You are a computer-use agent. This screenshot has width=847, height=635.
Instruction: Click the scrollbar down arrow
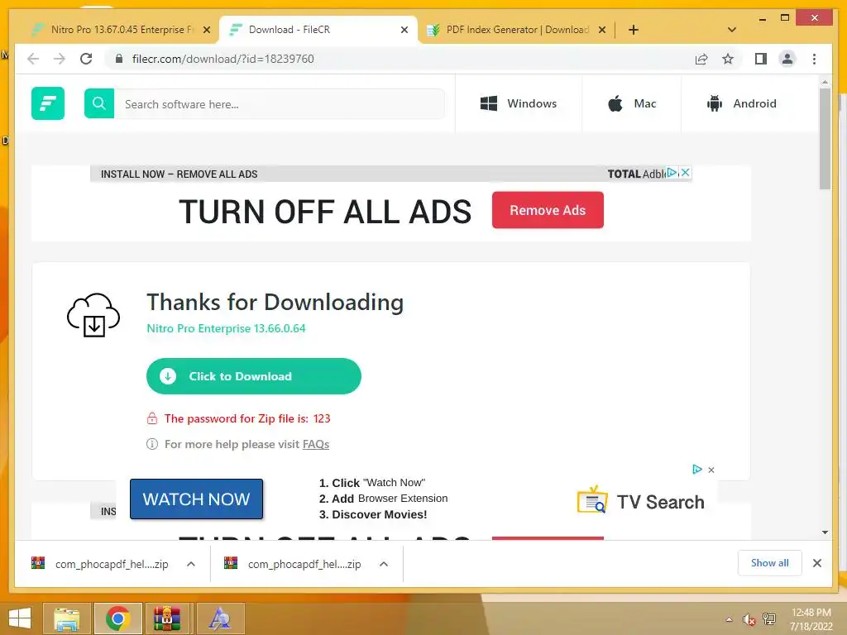click(825, 532)
